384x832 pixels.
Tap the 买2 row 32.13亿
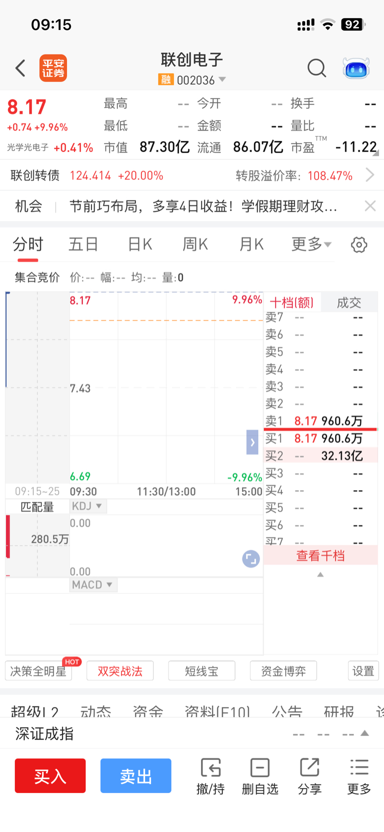click(342, 456)
